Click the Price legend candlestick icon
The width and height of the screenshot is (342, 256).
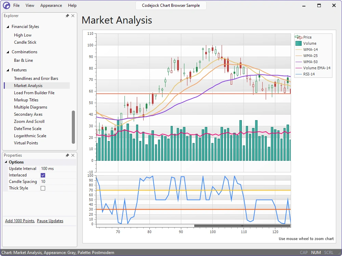pyautogui.click(x=298, y=37)
